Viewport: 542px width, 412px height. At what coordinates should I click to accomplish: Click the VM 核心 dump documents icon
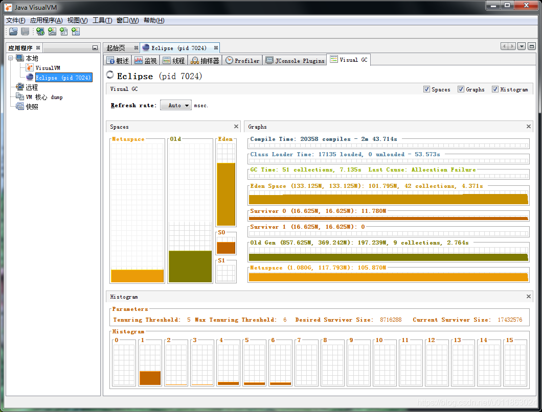point(20,96)
